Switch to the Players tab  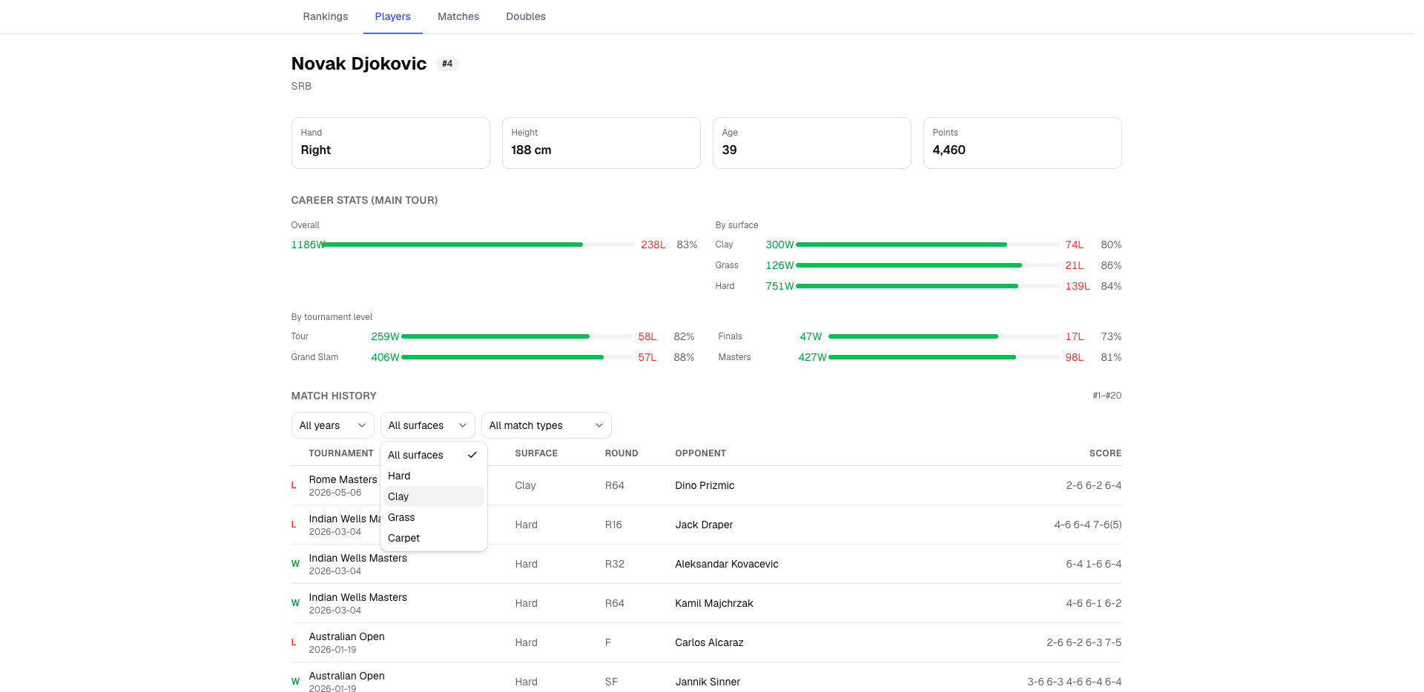click(392, 16)
